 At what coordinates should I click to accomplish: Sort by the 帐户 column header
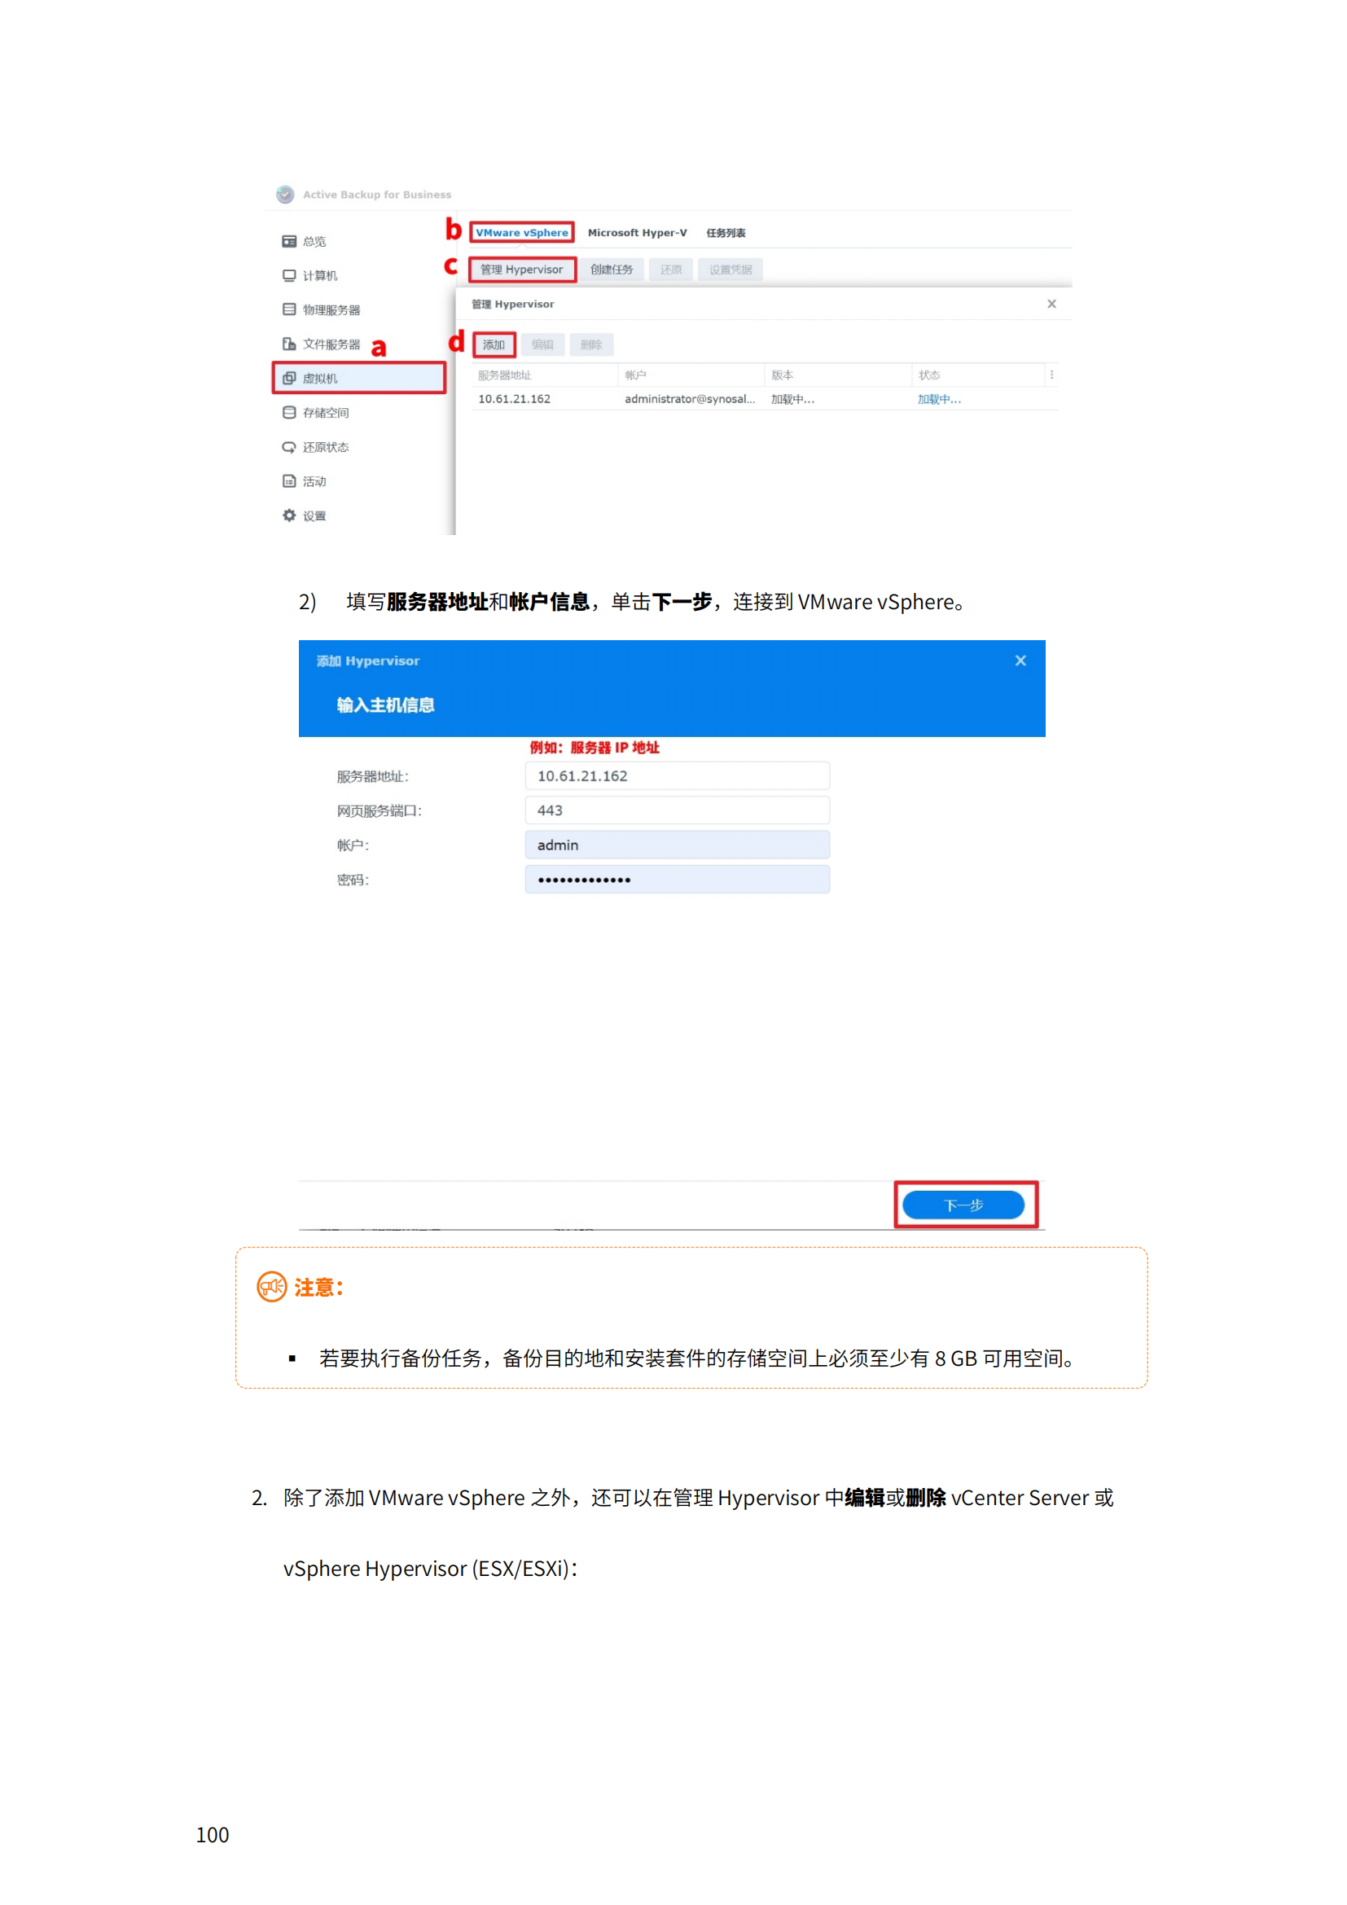[691, 375]
